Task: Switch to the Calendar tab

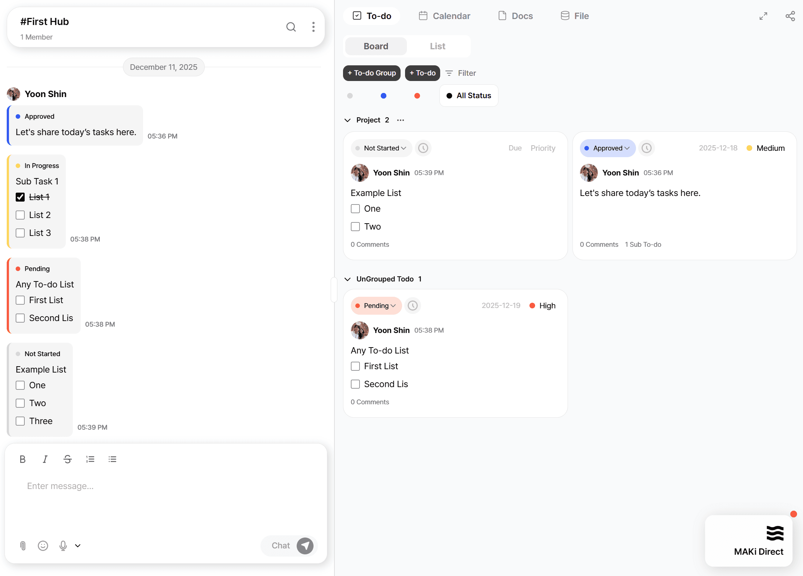Action: click(x=444, y=16)
